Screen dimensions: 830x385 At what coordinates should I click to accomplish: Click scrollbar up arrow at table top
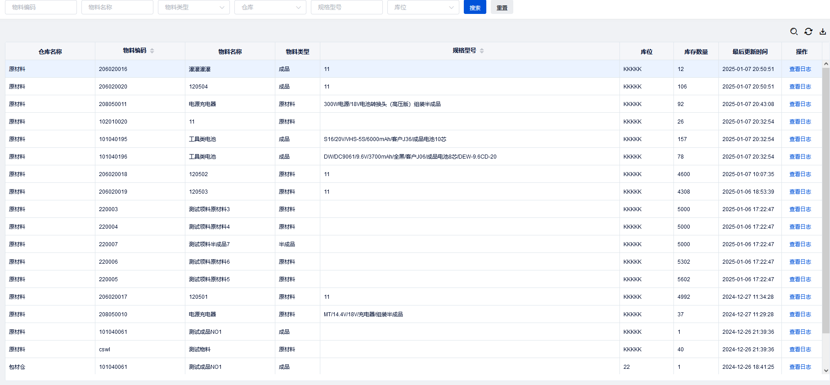tap(826, 64)
